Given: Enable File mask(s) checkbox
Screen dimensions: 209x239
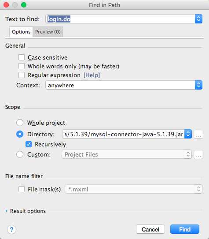Looking at the screenshot, I should (x=22, y=189).
